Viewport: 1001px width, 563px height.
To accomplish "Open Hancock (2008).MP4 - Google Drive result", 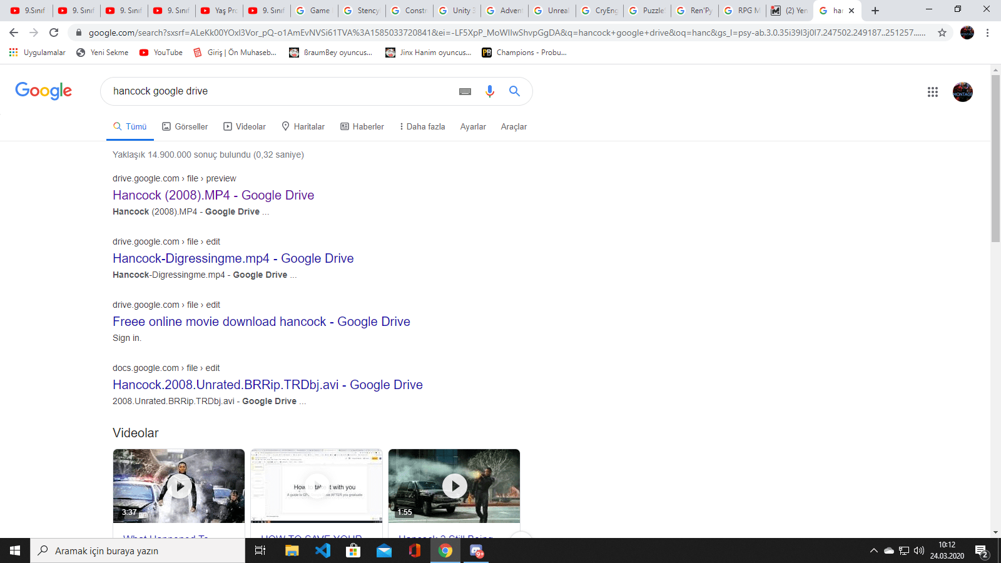I will pos(213,195).
